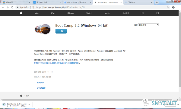The height and width of the screenshot is (109, 181).
Task: Bookmark this page with star icon
Action: 168,7
